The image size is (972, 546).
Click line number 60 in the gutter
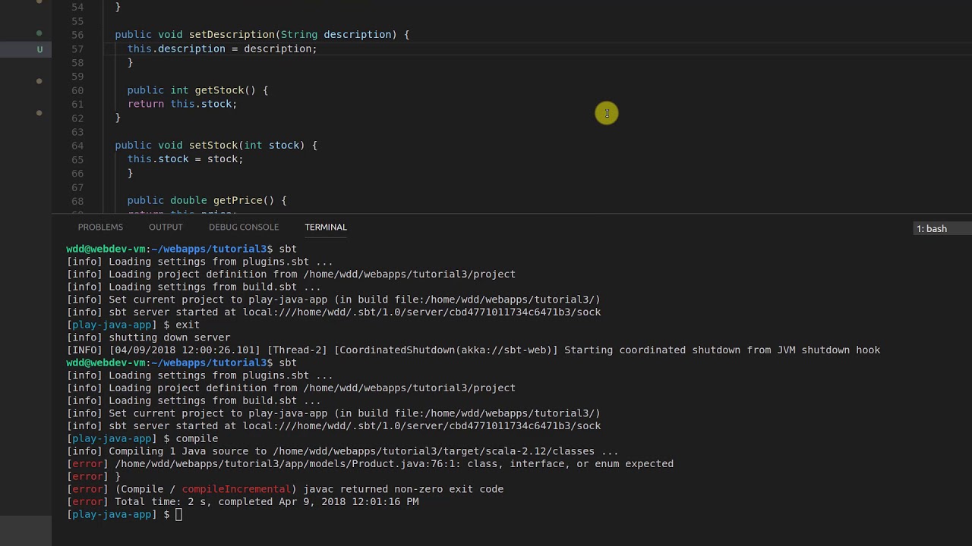[x=77, y=90]
